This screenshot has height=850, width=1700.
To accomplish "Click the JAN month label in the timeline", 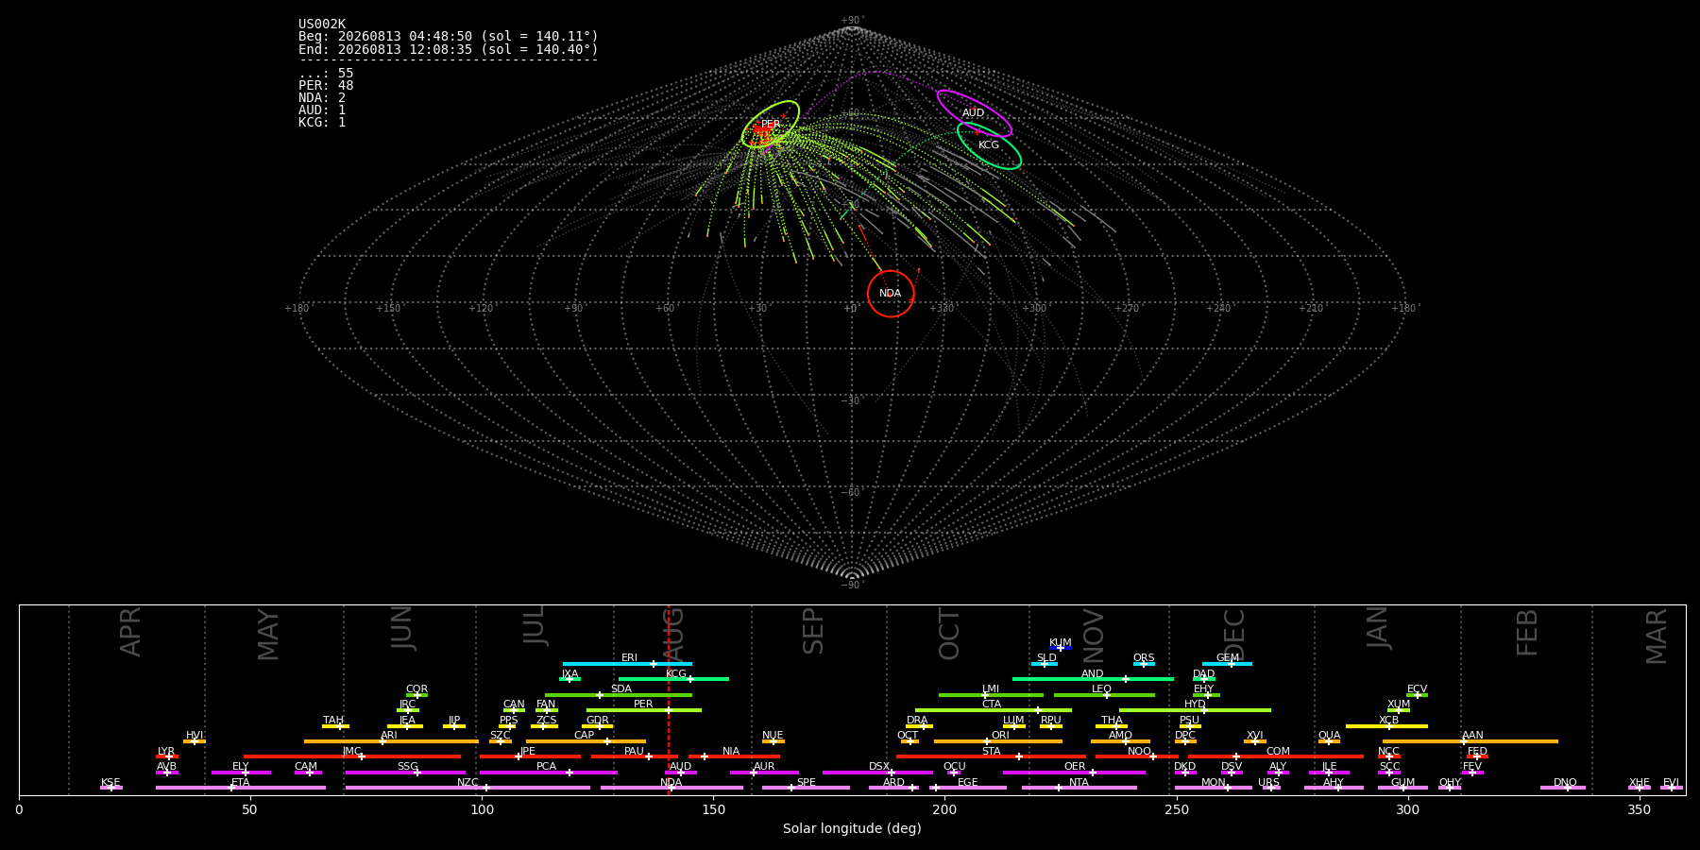I will (x=1378, y=627).
